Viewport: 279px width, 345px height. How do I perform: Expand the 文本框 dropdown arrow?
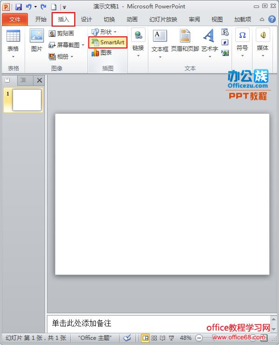160,57
